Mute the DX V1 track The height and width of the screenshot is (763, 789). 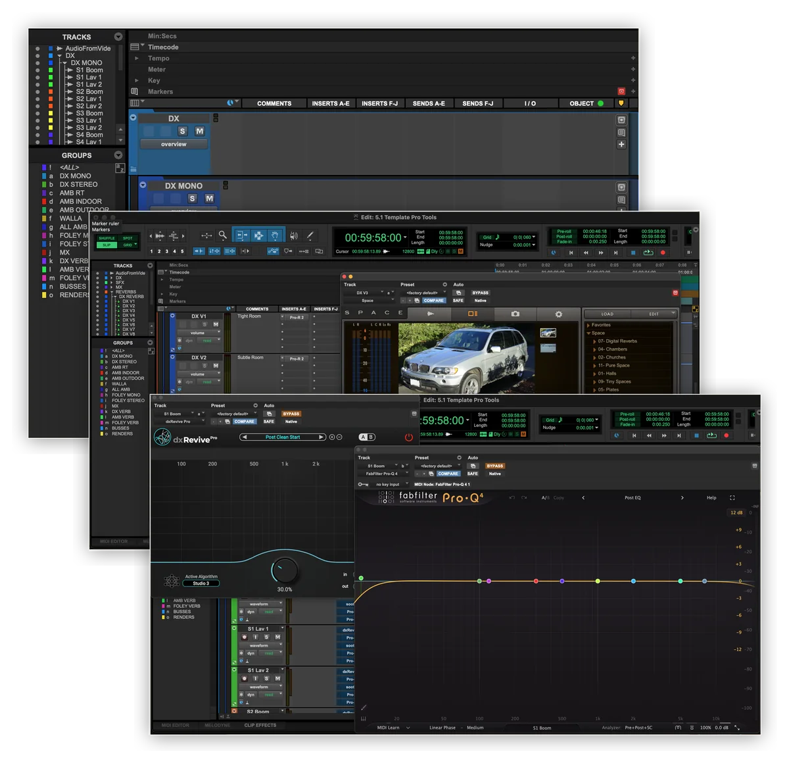[x=216, y=324]
